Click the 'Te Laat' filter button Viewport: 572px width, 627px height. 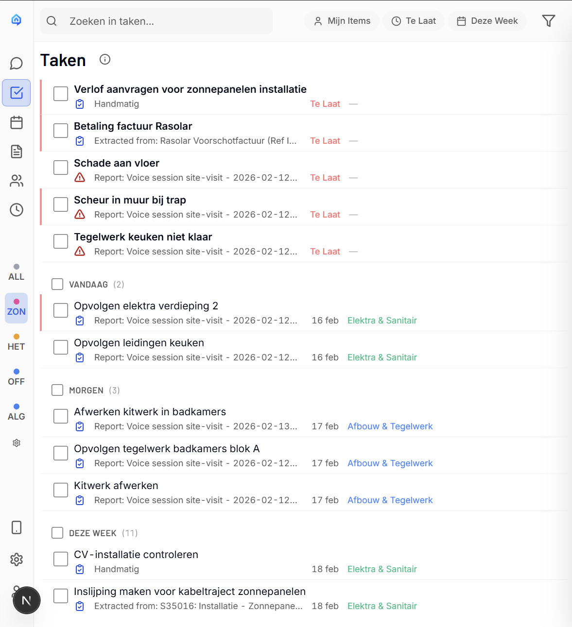[x=414, y=21]
